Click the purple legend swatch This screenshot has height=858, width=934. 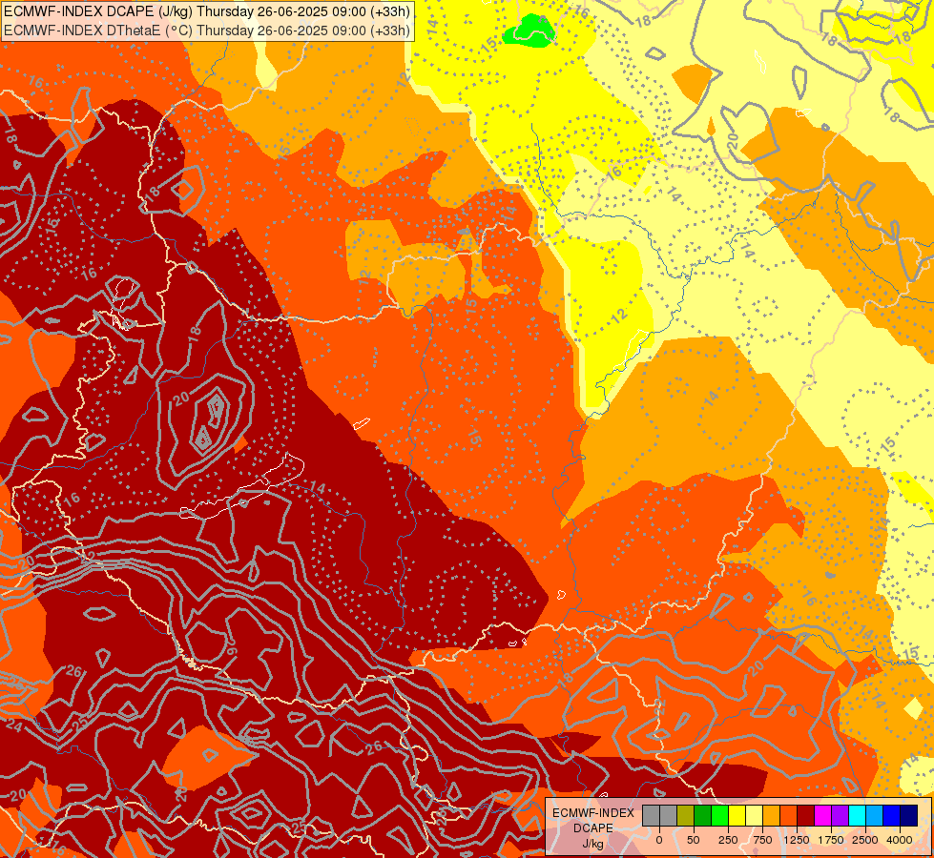coord(840,816)
